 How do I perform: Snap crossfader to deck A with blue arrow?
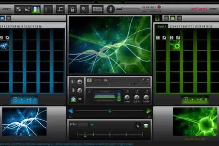tap(71, 111)
